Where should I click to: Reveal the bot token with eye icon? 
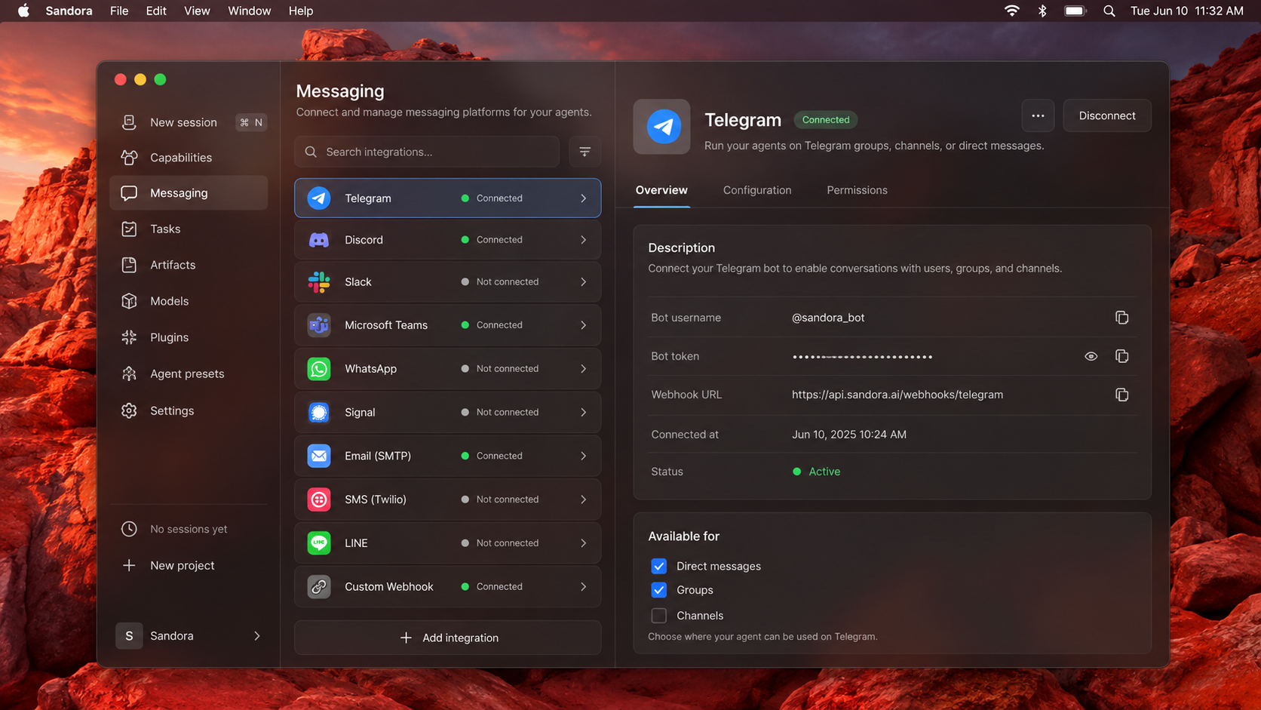coord(1091,356)
